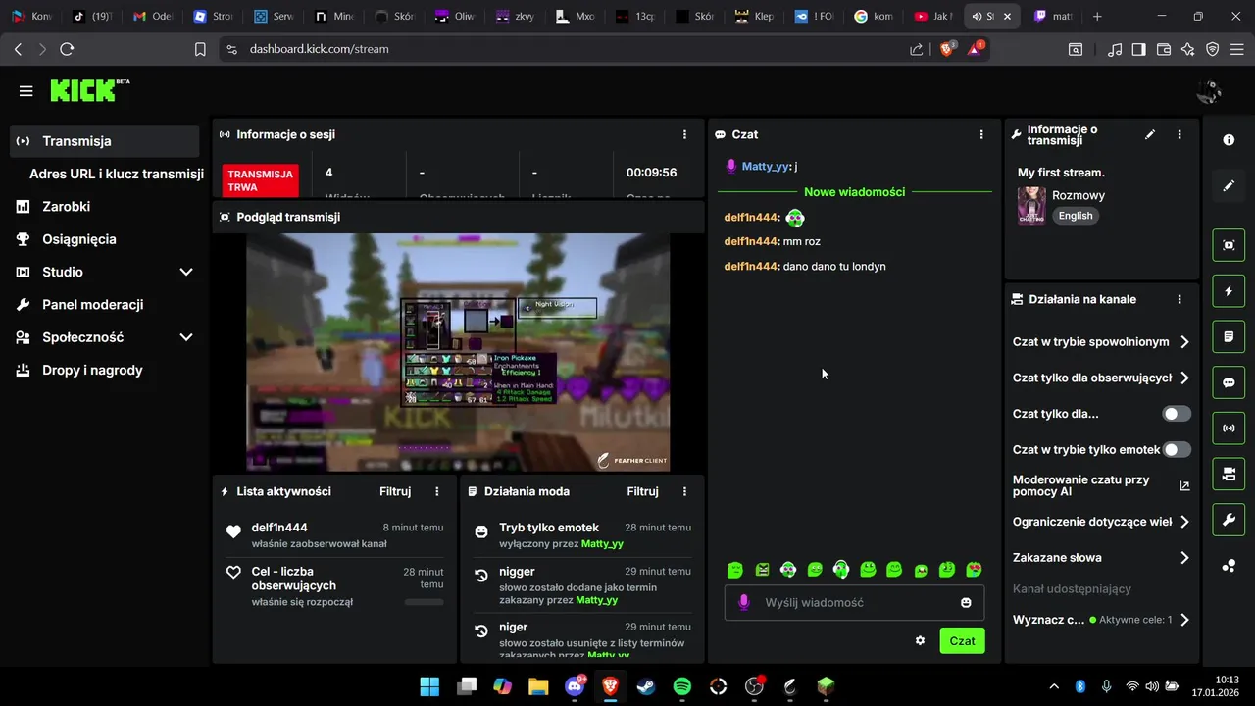Viewport: 1255px width, 706px height.
Task: Open Discord from the taskbar
Action: [575, 686]
